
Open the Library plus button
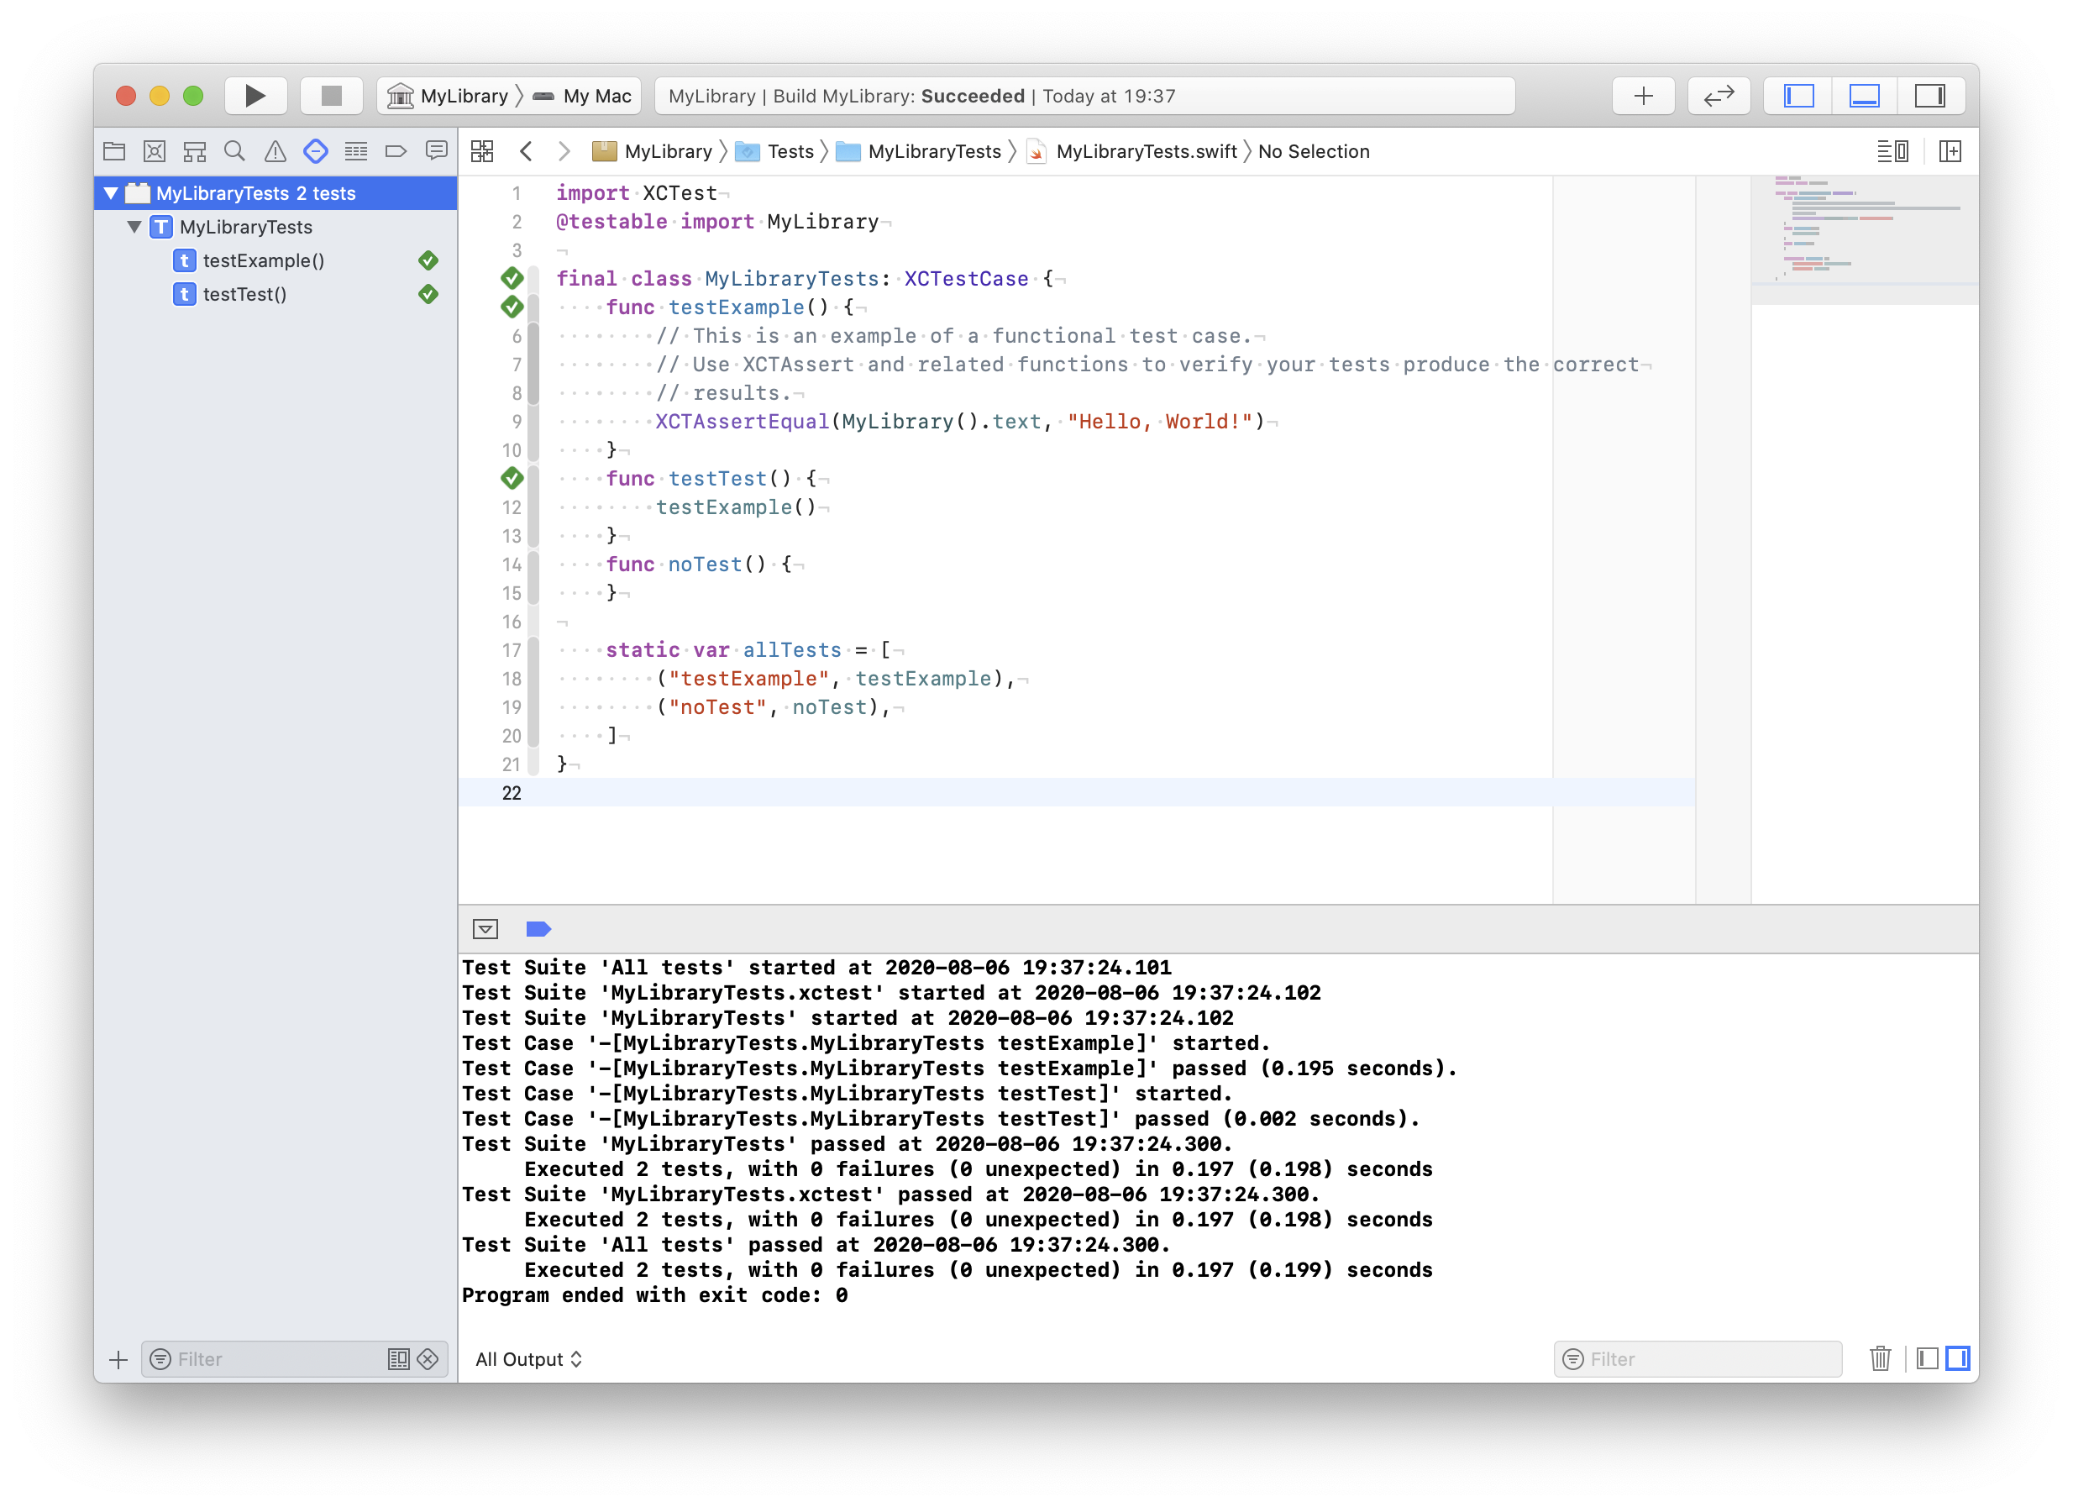click(1642, 96)
